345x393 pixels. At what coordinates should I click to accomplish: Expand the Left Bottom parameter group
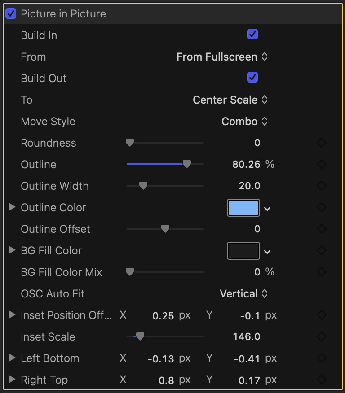[12, 358]
